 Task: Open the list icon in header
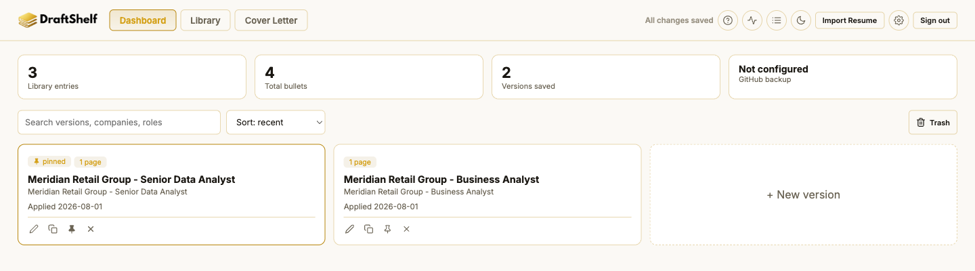(777, 20)
